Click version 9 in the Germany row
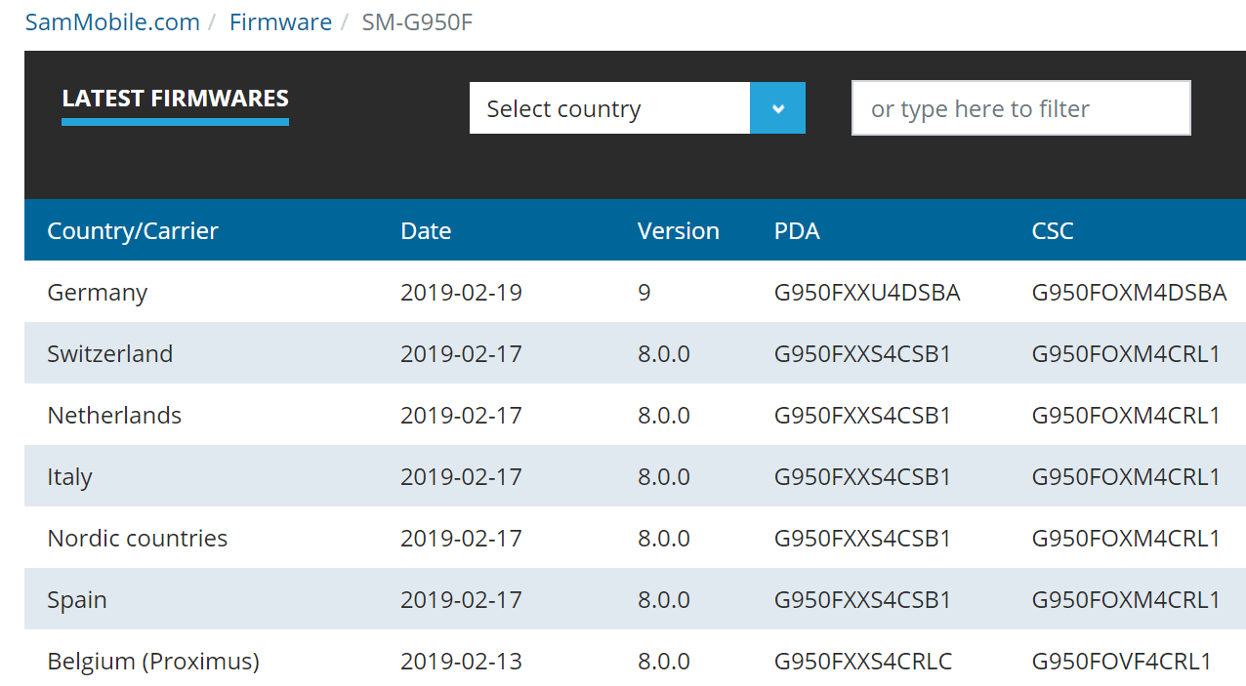Image resolution: width=1246 pixels, height=686 pixels. [644, 293]
